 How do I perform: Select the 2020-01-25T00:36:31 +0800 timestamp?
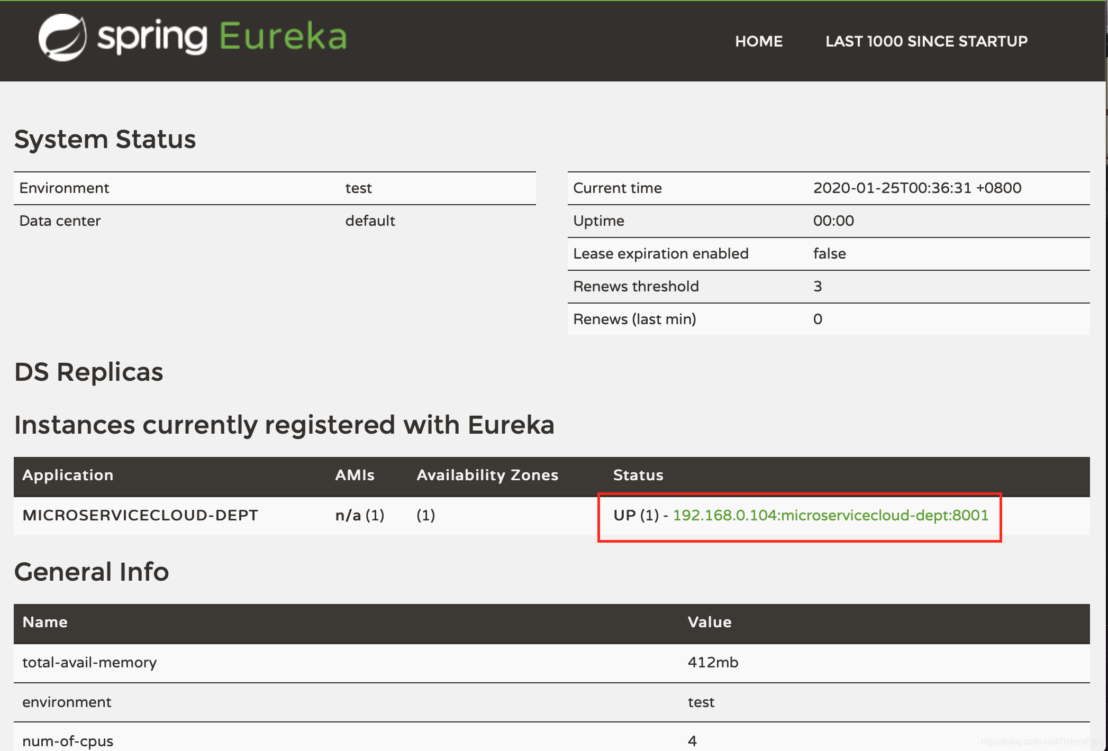917,188
